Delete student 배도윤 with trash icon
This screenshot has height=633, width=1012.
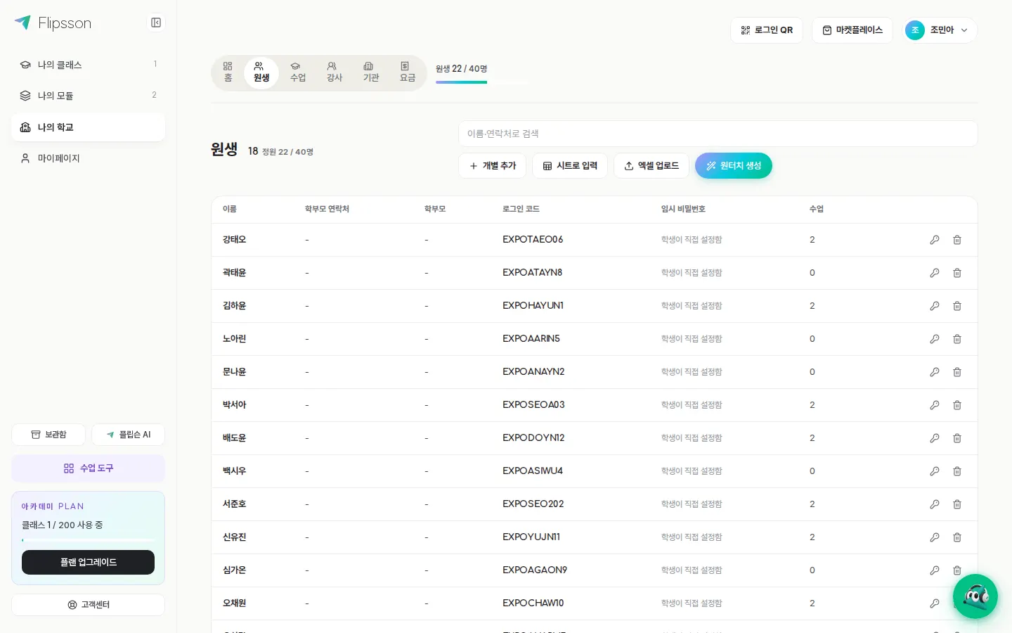pos(957,438)
